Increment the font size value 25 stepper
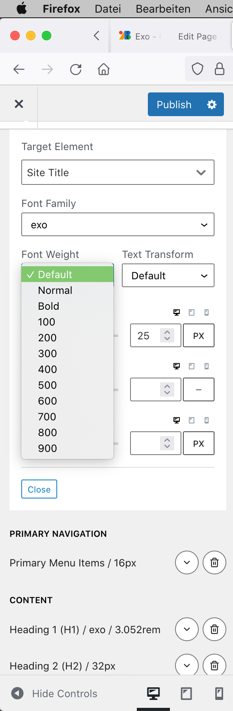Screen dimensions: 233x711 167,332
